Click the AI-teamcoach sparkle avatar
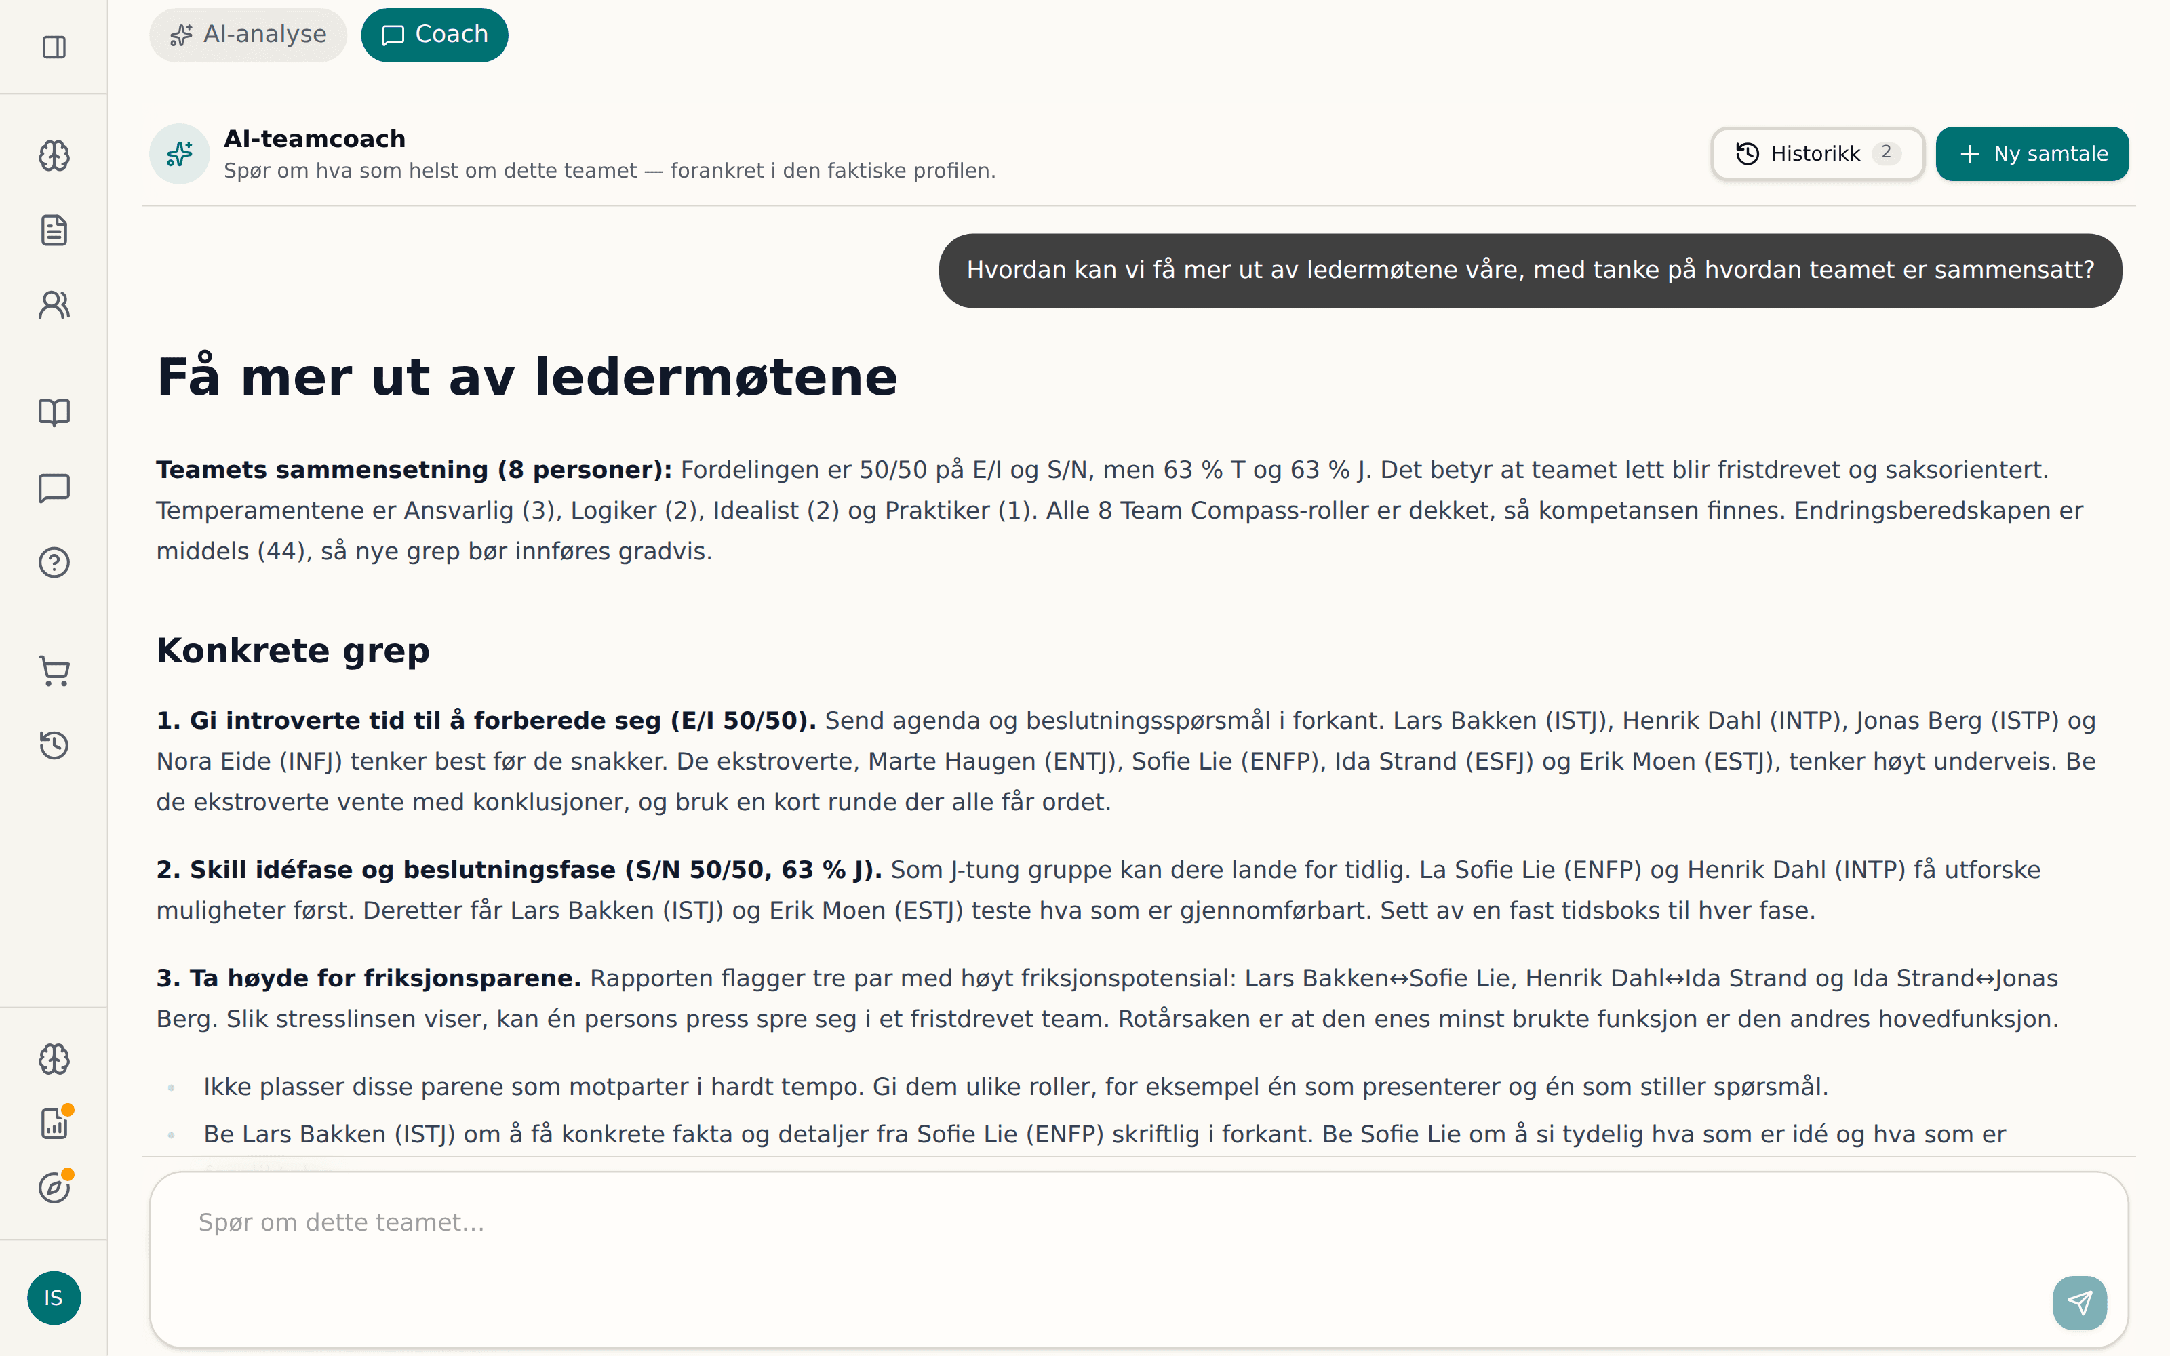The width and height of the screenshot is (2170, 1356). 179,153
